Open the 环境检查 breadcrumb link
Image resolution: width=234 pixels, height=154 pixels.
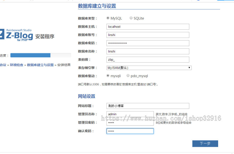point(17,65)
